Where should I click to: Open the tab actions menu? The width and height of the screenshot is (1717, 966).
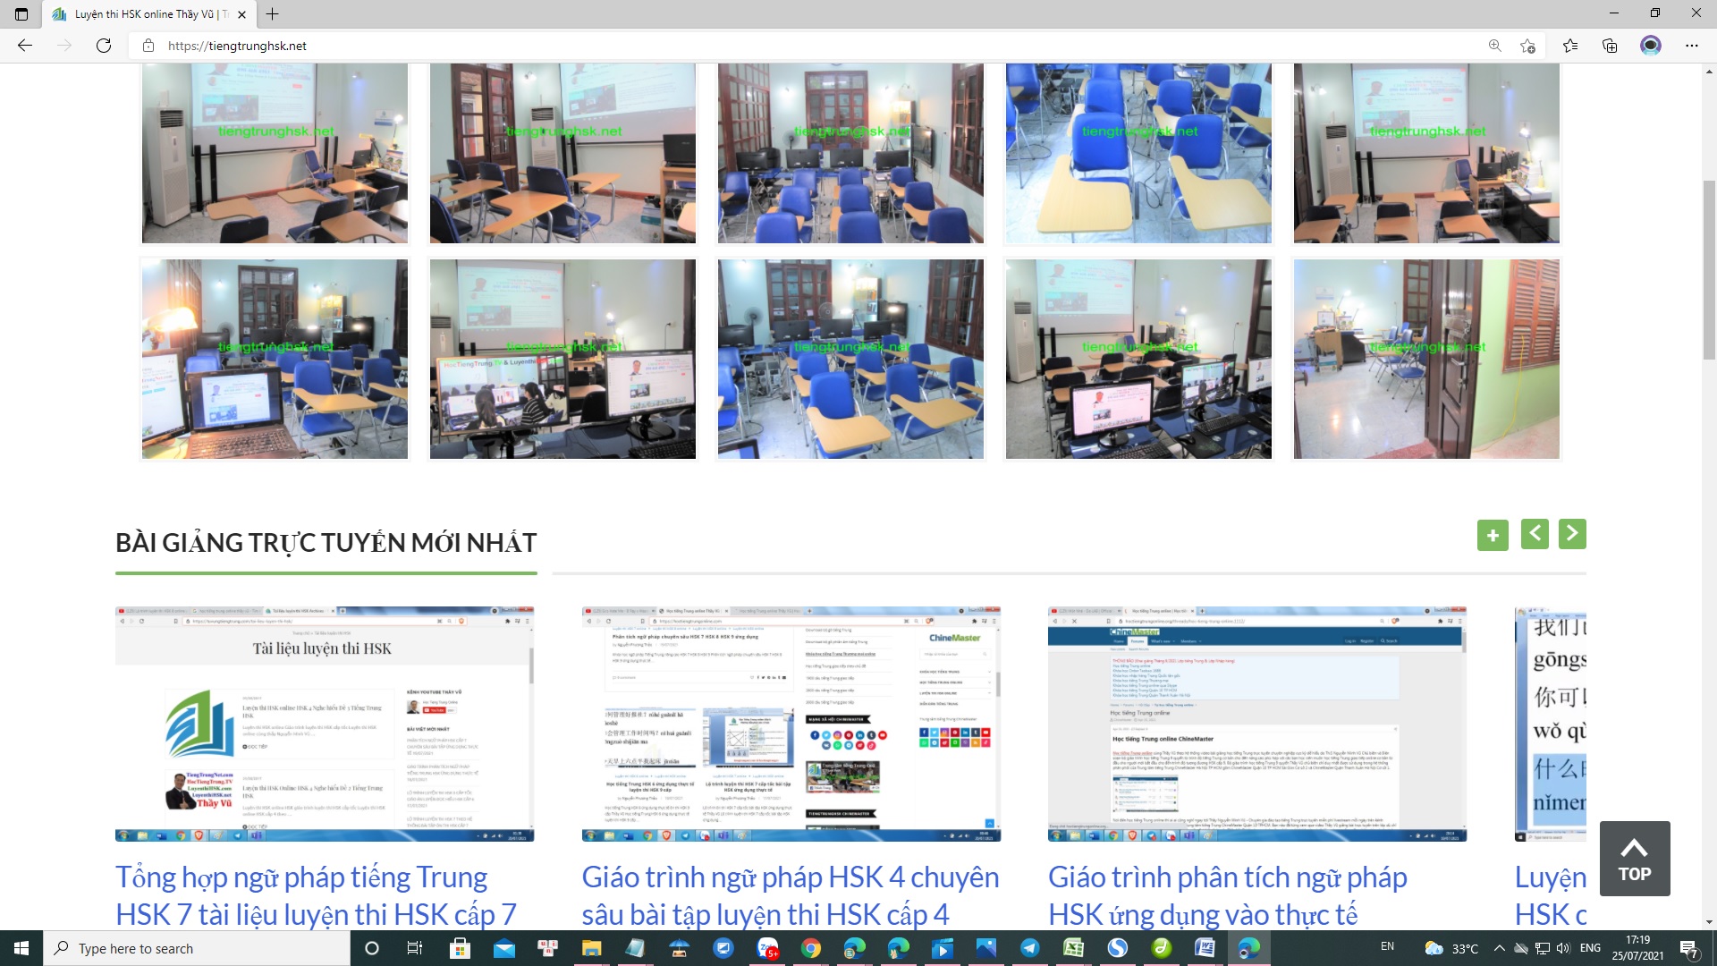[21, 13]
